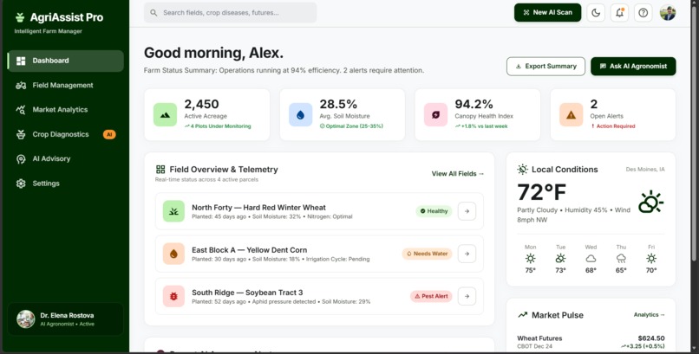Click South Ridge — Soybean Tract 3
The height and width of the screenshot is (354, 699).
tap(247, 293)
